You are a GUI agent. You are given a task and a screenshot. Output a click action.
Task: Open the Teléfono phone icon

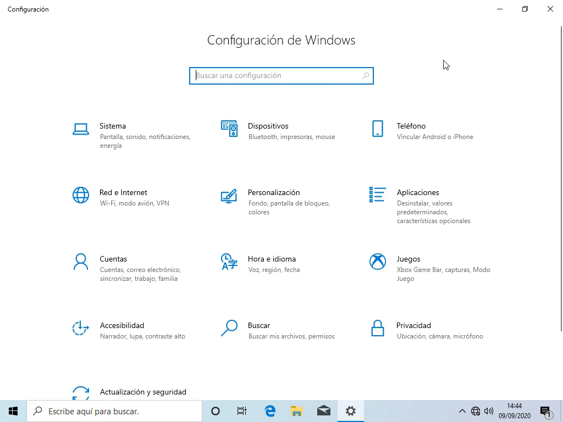377,129
